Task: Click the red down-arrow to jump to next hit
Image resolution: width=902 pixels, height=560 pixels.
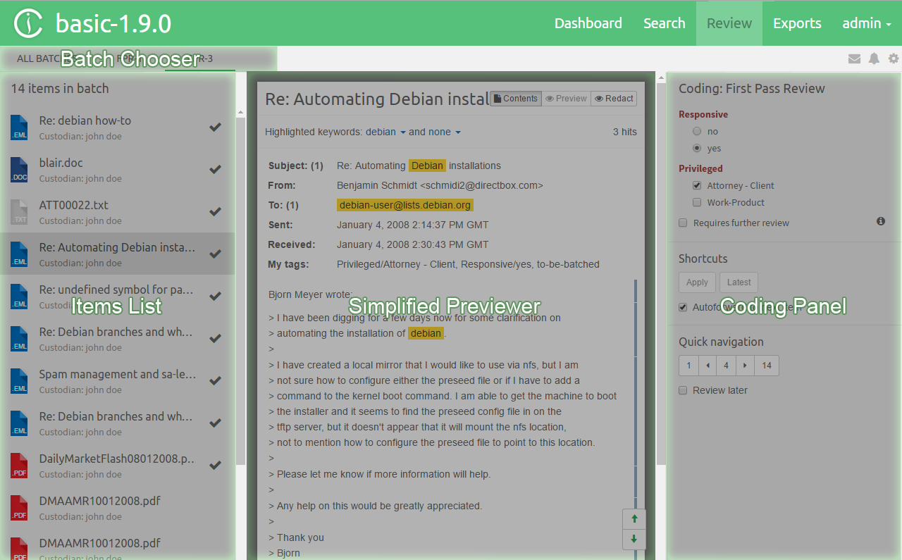Action: click(634, 540)
